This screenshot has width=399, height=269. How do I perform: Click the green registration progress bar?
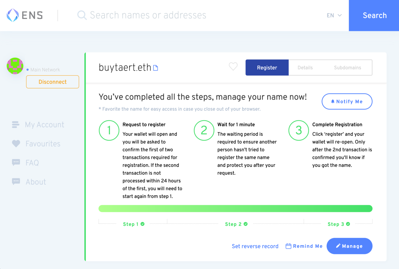(x=235, y=208)
